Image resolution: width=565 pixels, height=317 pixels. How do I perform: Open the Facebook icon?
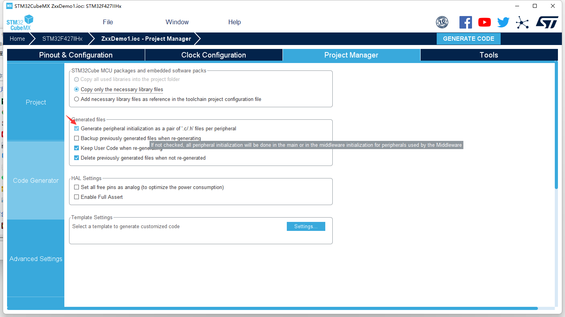tap(465, 22)
